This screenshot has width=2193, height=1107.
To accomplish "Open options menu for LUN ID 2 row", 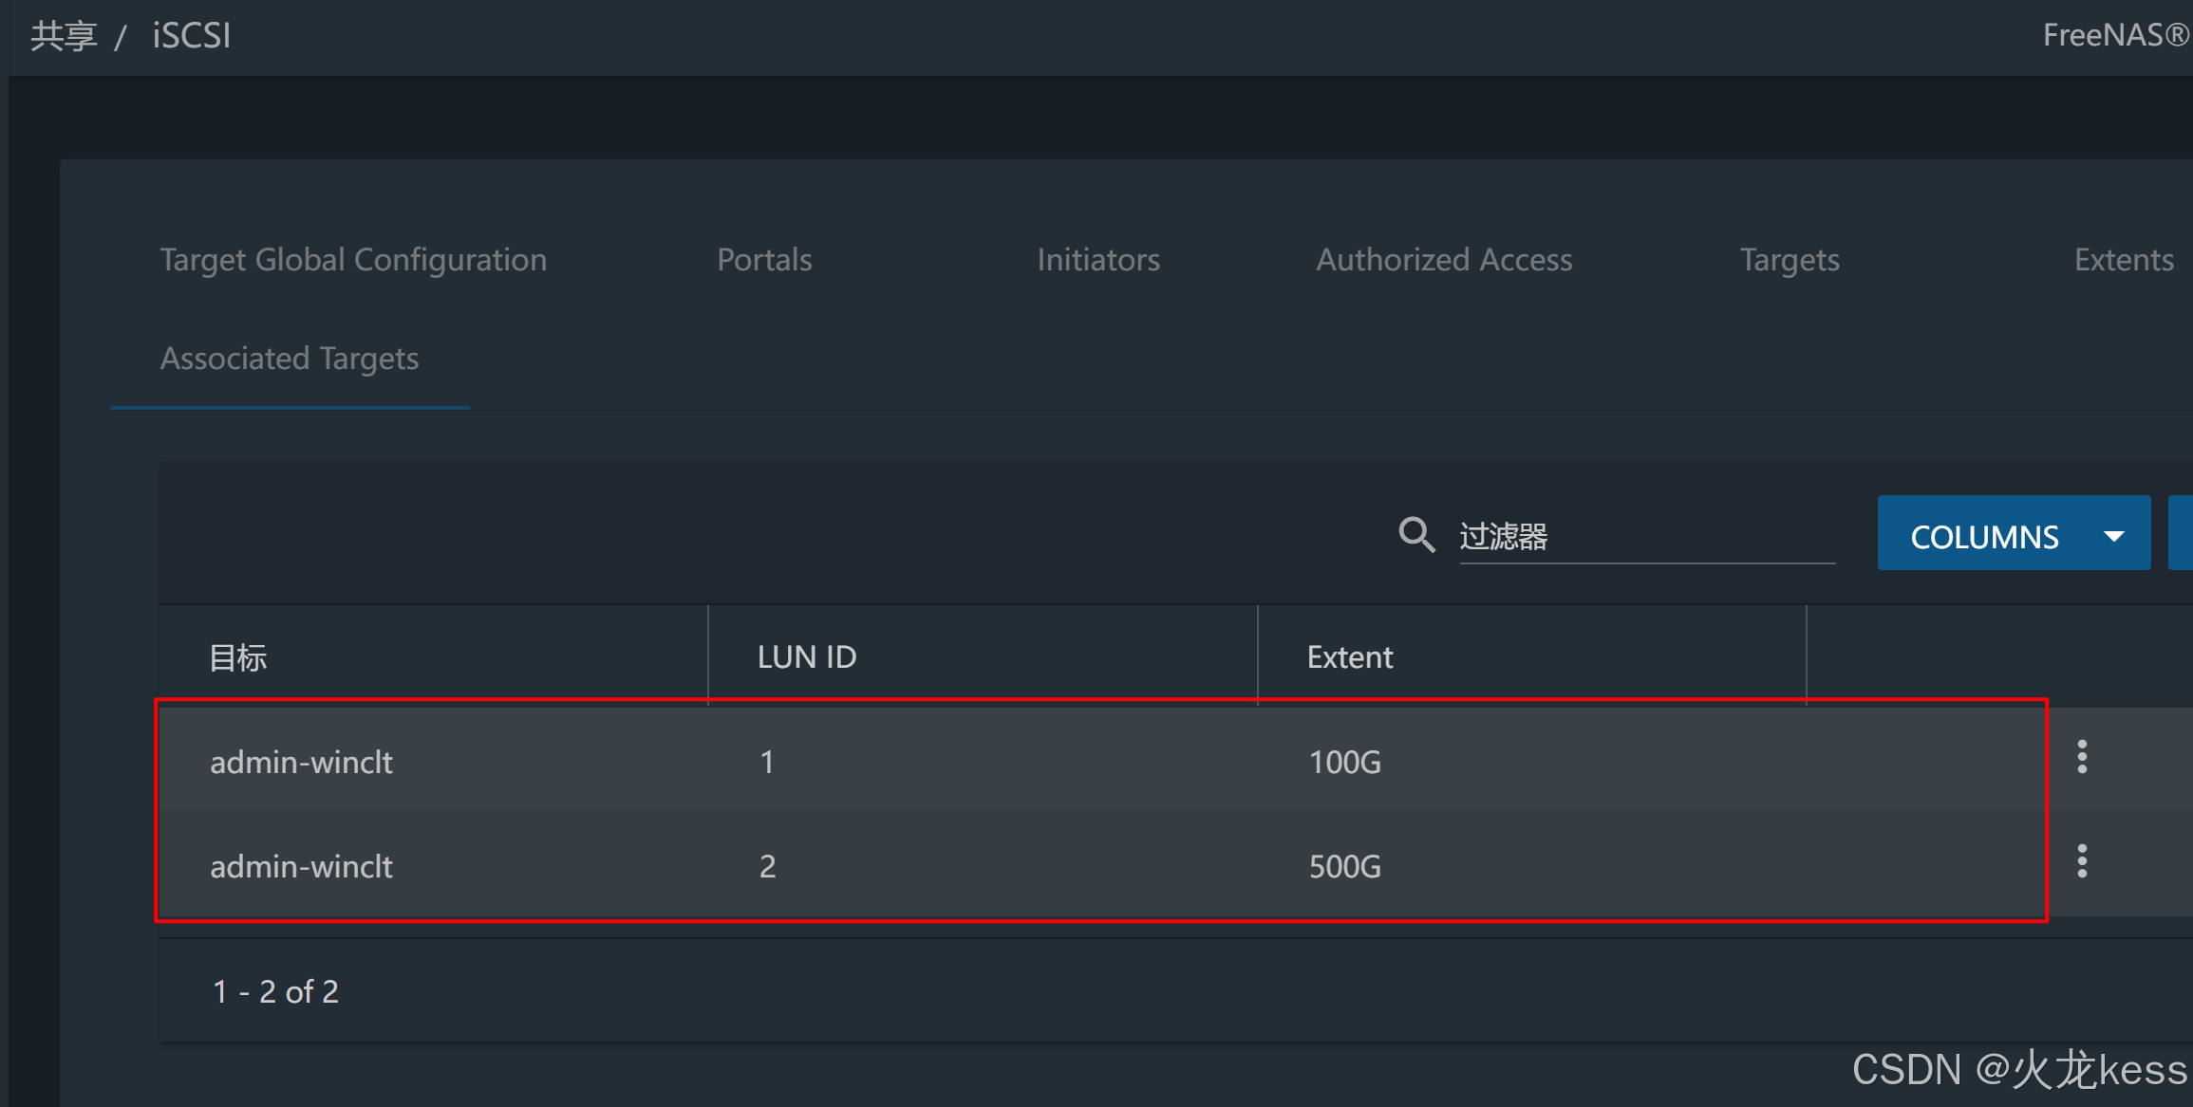I will click(2082, 861).
